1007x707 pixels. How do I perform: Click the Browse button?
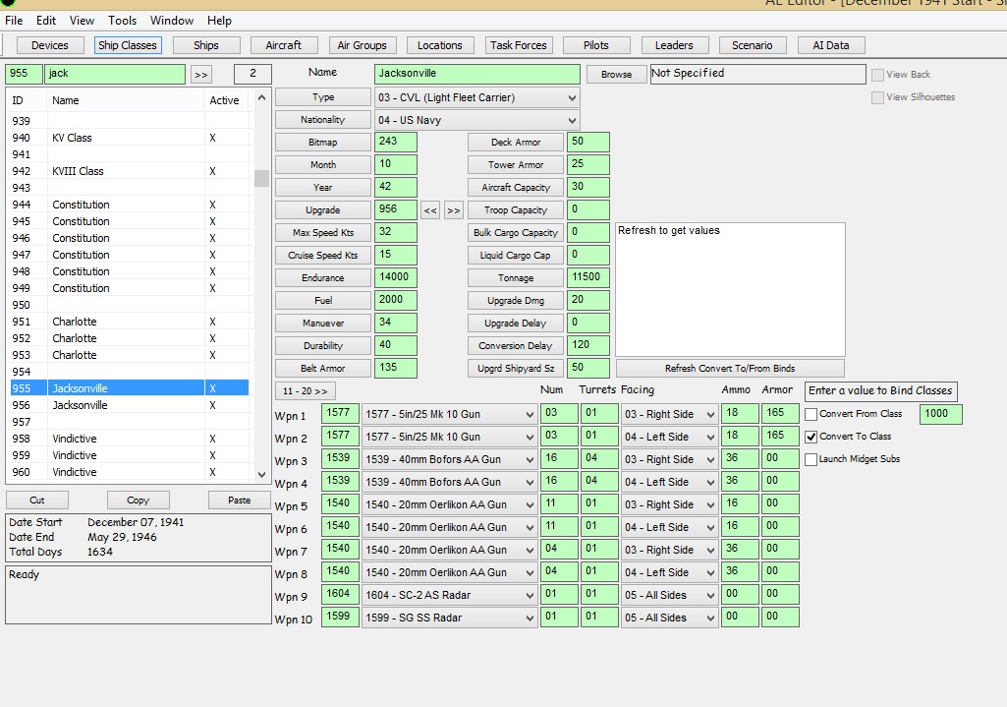[x=617, y=75]
